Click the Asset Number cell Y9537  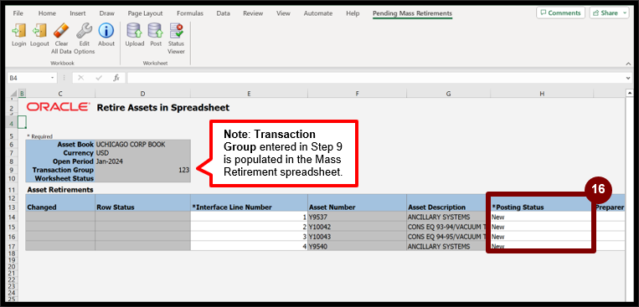point(357,217)
